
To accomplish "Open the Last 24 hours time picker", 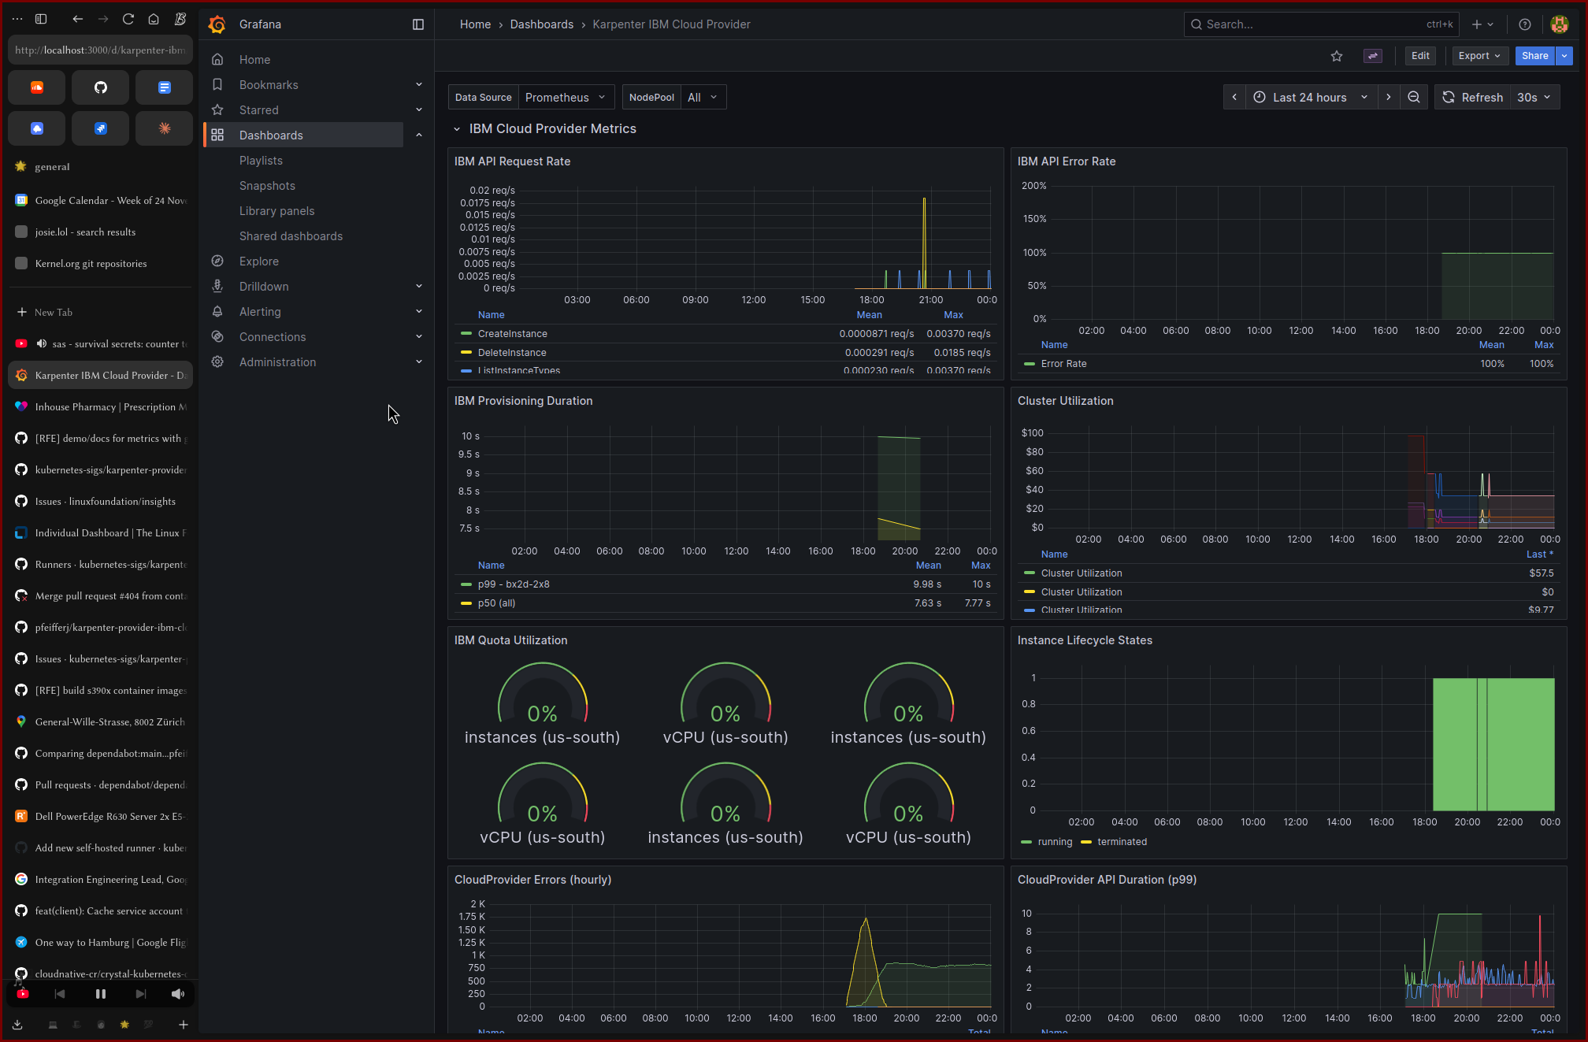I will click(x=1310, y=97).
